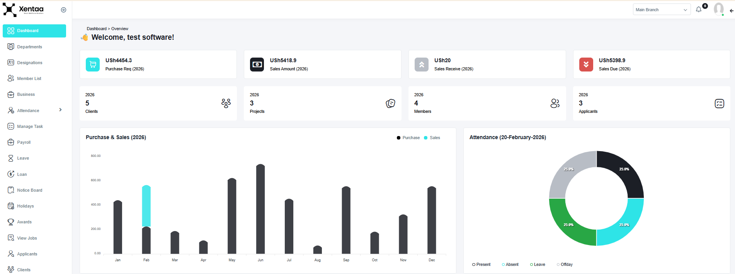Click the Departments sidebar icon

pyautogui.click(x=11, y=47)
